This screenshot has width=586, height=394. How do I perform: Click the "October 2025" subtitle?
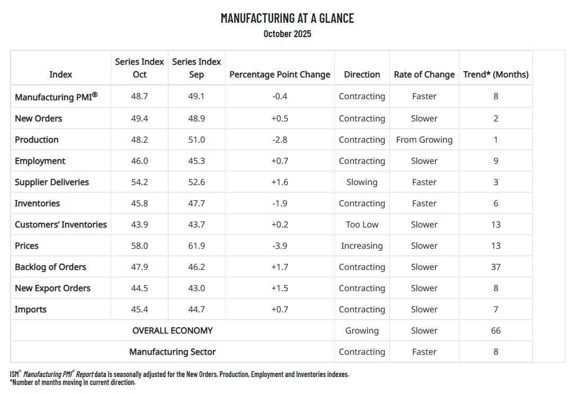click(x=287, y=34)
